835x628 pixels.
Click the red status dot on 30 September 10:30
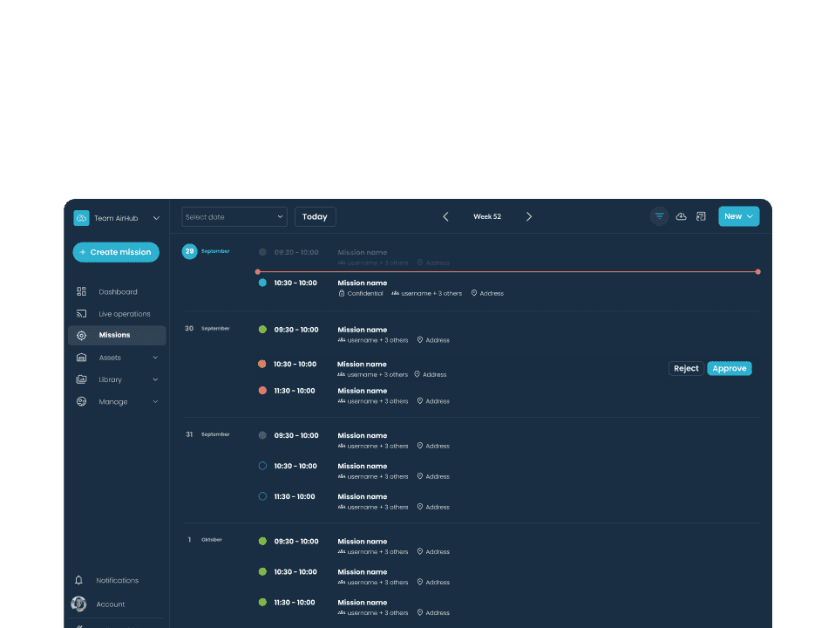pyautogui.click(x=262, y=364)
